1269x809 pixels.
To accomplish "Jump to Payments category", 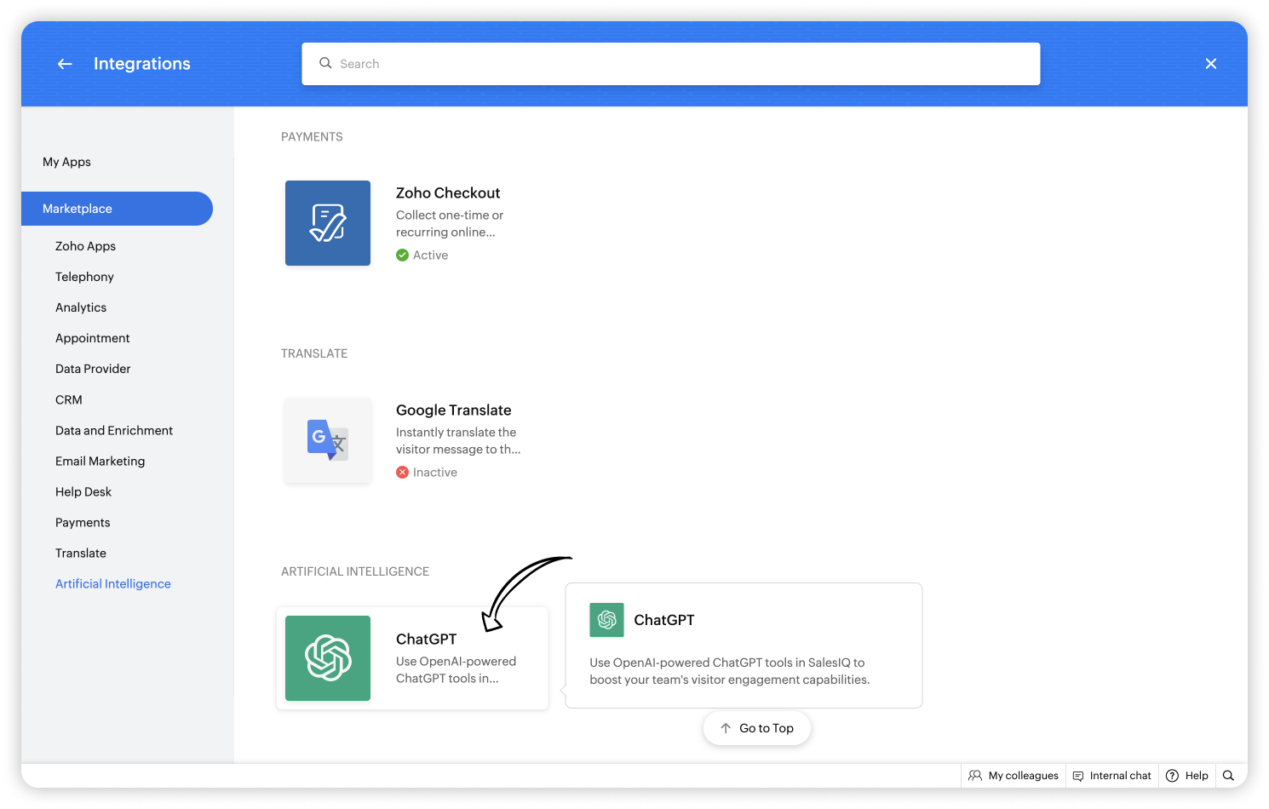I will (x=83, y=522).
